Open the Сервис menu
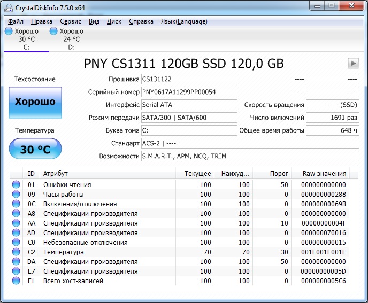 tap(71, 21)
